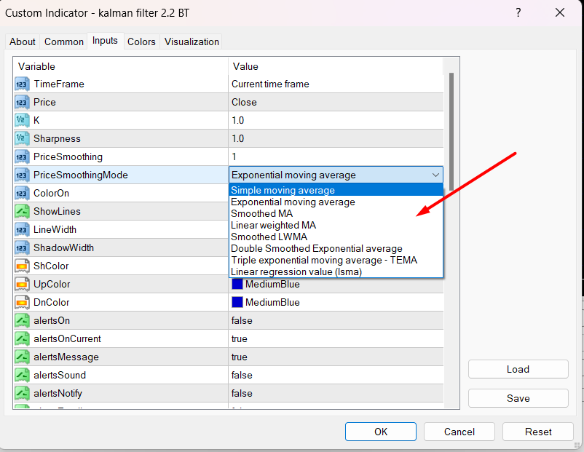584x452 pixels.
Task: Select the LineWidth variable name
Action: click(55, 230)
